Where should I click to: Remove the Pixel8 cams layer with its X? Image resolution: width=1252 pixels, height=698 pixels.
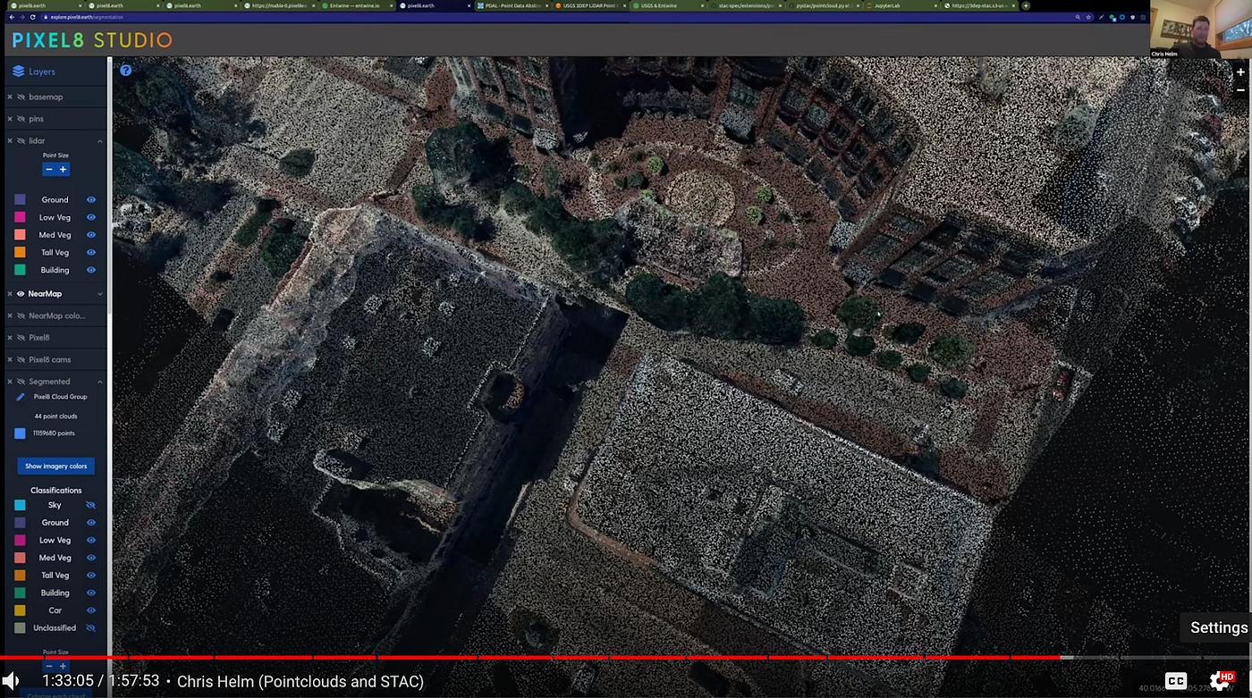10,360
